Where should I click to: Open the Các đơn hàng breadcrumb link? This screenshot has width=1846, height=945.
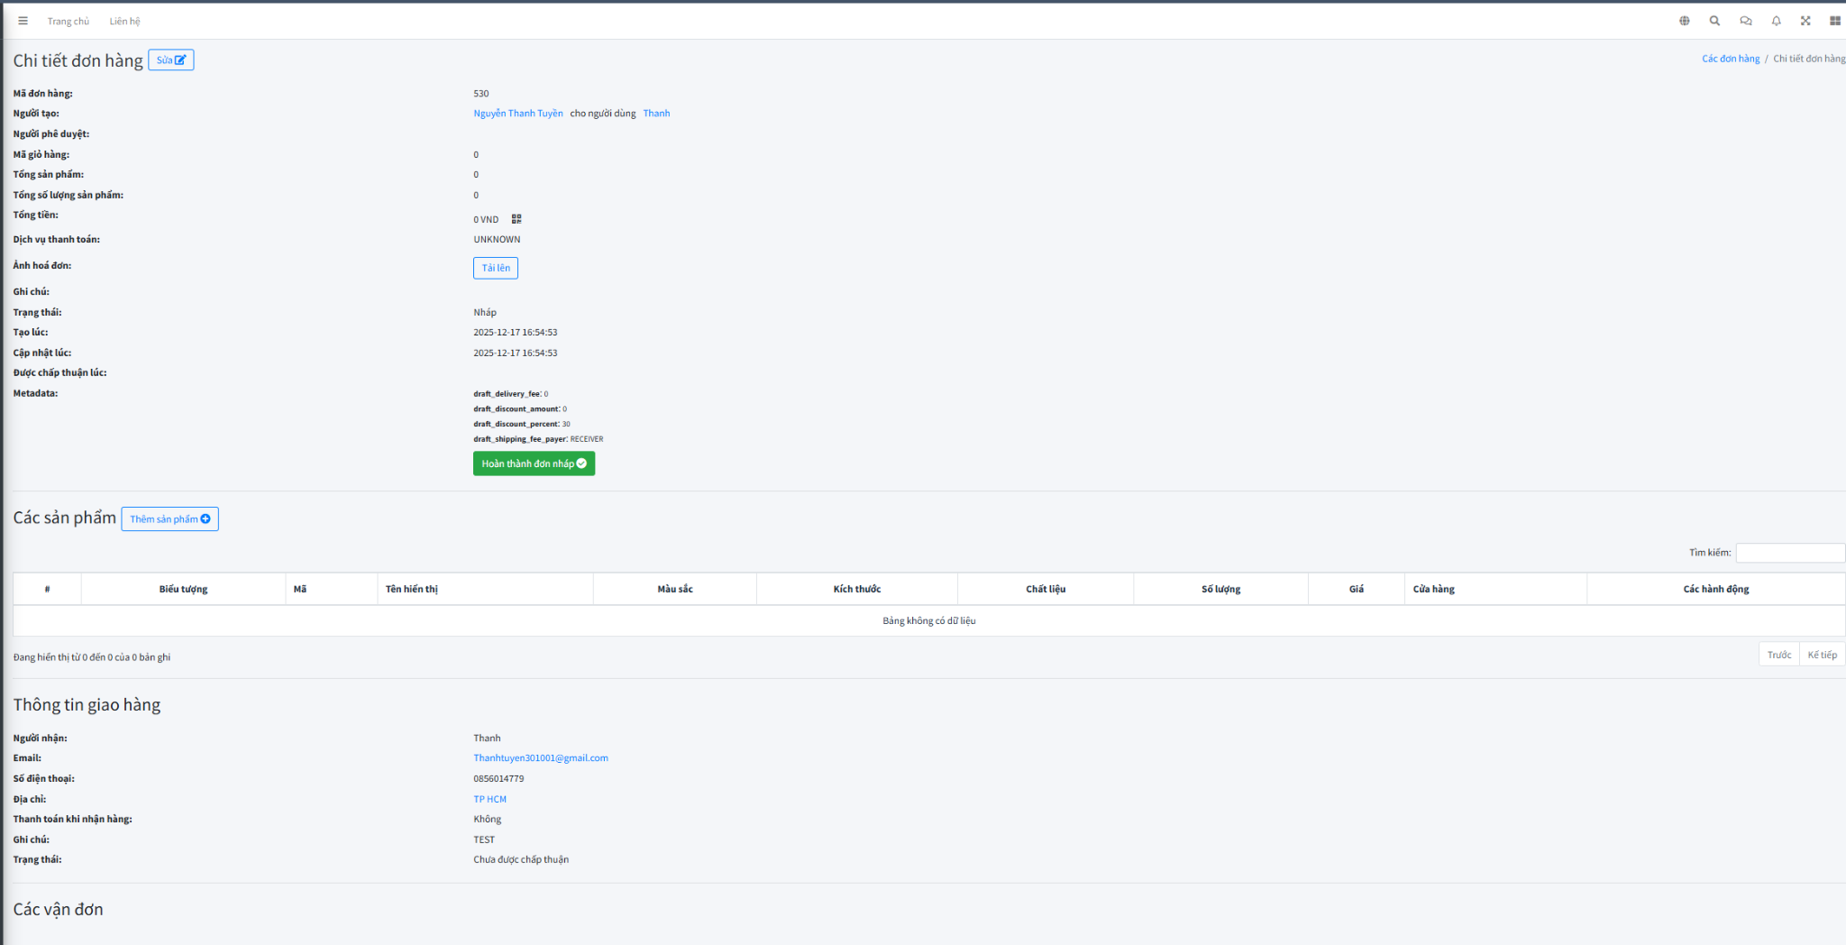1730,59
